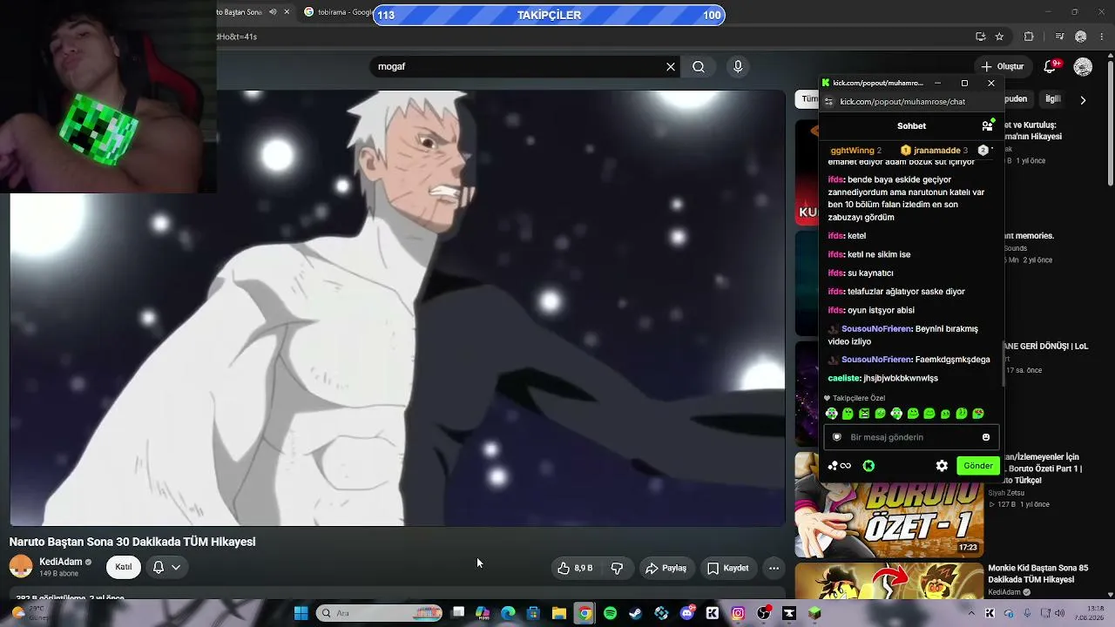Image resolution: width=1115 pixels, height=627 pixels.
Task: Open File Explorer from the taskbar
Action: pos(559,613)
